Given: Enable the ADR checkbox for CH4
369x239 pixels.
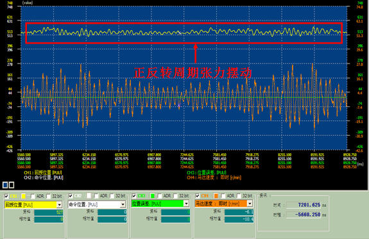Looking at the screenshot, I should point(223,196).
